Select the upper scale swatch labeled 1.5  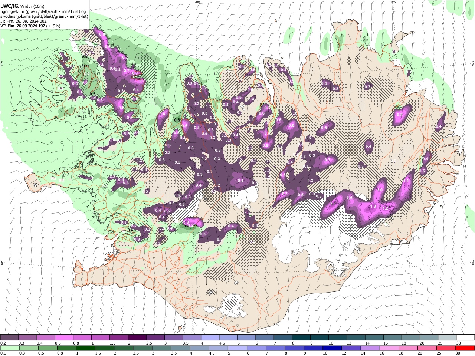pos(118,338)
